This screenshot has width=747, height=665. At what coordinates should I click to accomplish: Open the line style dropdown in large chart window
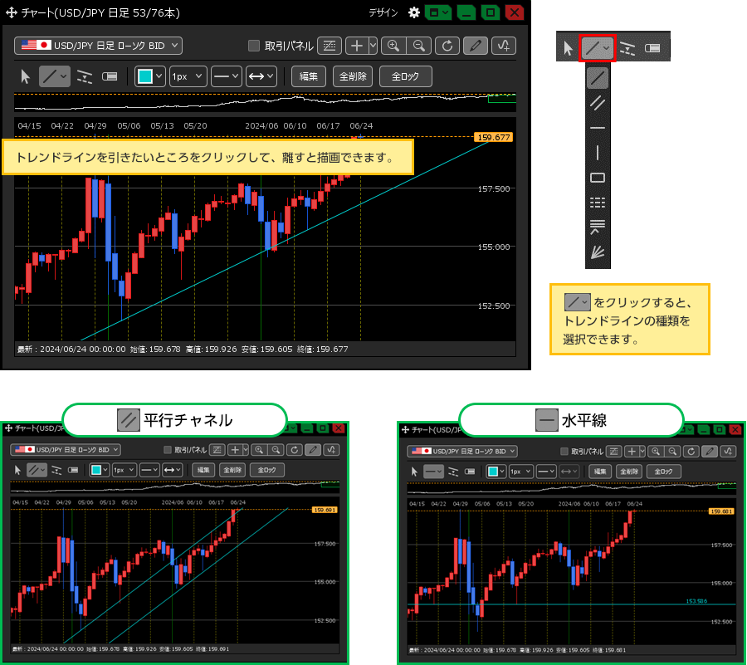(x=226, y=76)
